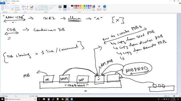Choose the rectangular Select tool
Screen dimensions: 181x101
(12, 7)
